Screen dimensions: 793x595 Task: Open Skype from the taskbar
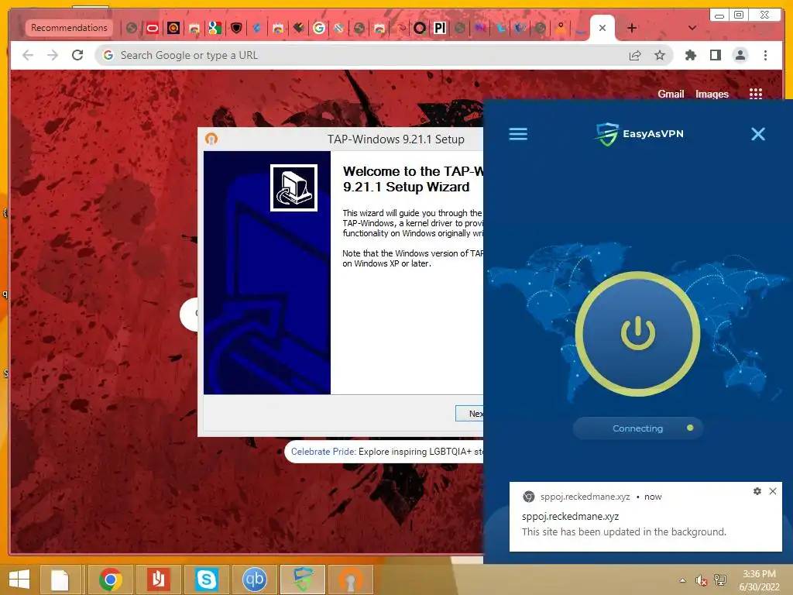pyautogui.click(x=206, y=580)
